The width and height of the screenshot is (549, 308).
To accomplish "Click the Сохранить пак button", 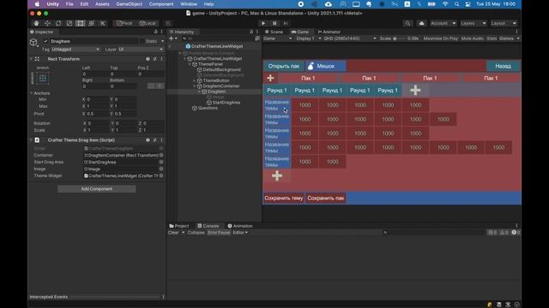I will click(x=326, y=198).
